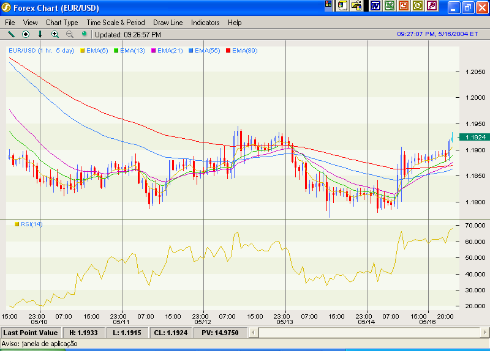Image resolution: width=490 pixels, height=351 pixels.
Task: Click the 1.1850 price axis label
Action: [x=475, y=176]
